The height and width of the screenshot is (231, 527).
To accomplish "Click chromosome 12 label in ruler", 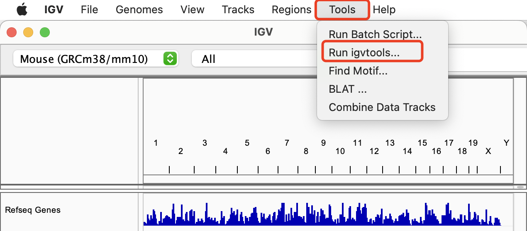I will pos(374,151).
